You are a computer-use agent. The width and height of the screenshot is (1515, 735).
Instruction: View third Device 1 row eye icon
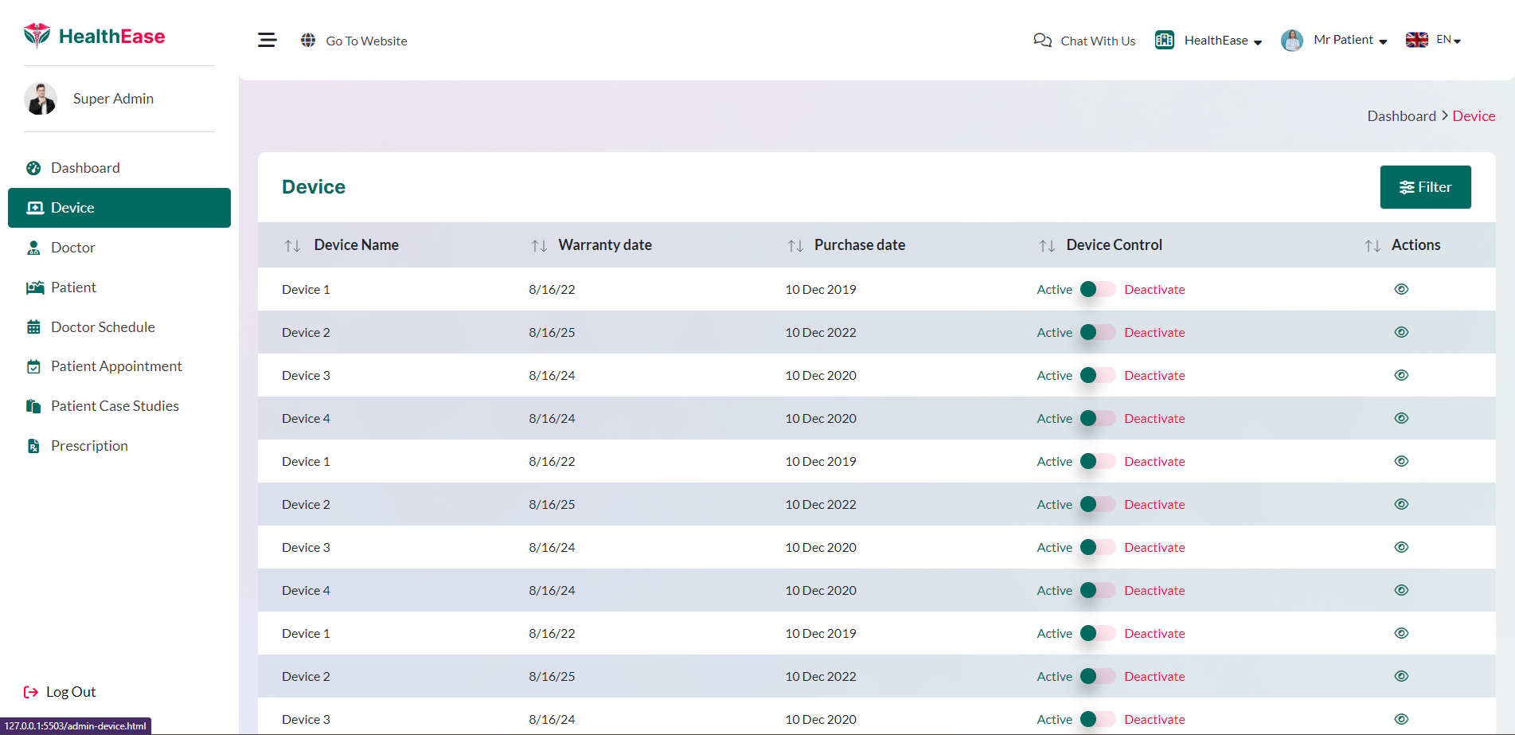tap(1402, 633)
